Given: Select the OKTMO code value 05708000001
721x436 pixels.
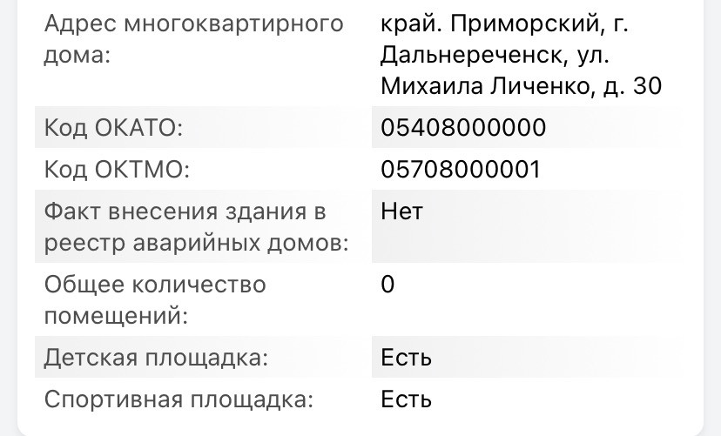Looking at the screenshot, I should 461,169.
